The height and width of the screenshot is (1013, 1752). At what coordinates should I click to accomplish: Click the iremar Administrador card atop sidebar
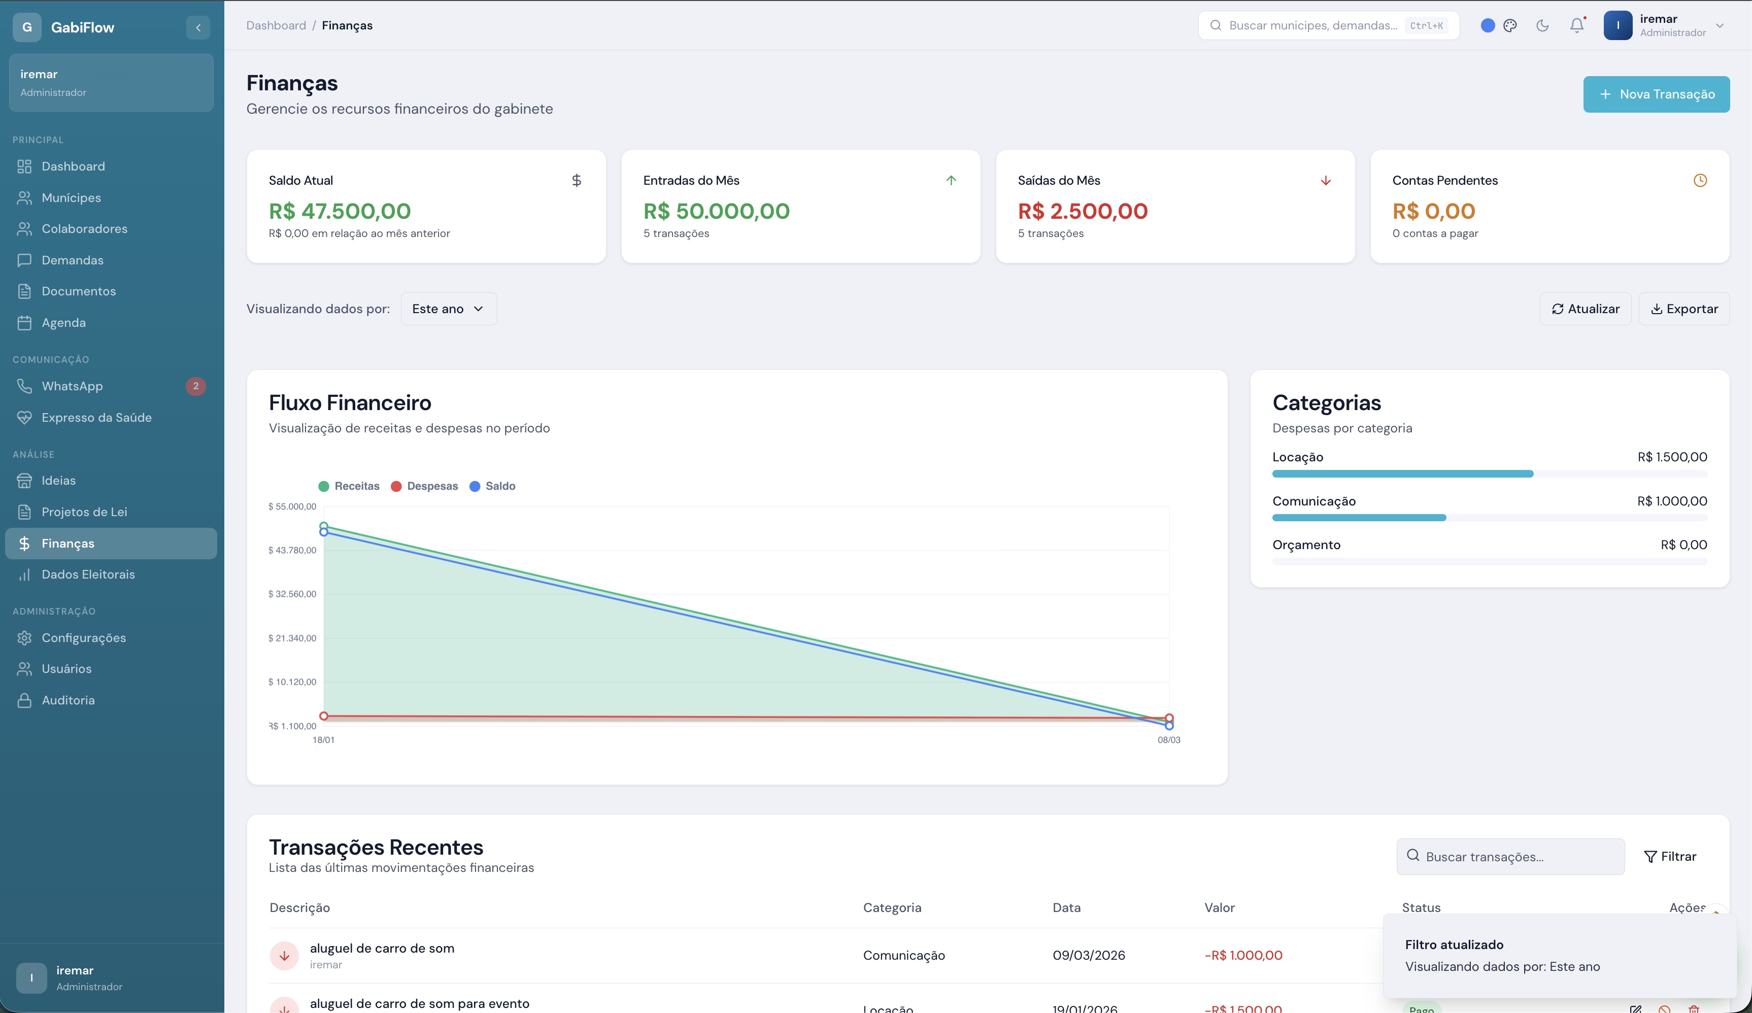click(x=111, y=83)
